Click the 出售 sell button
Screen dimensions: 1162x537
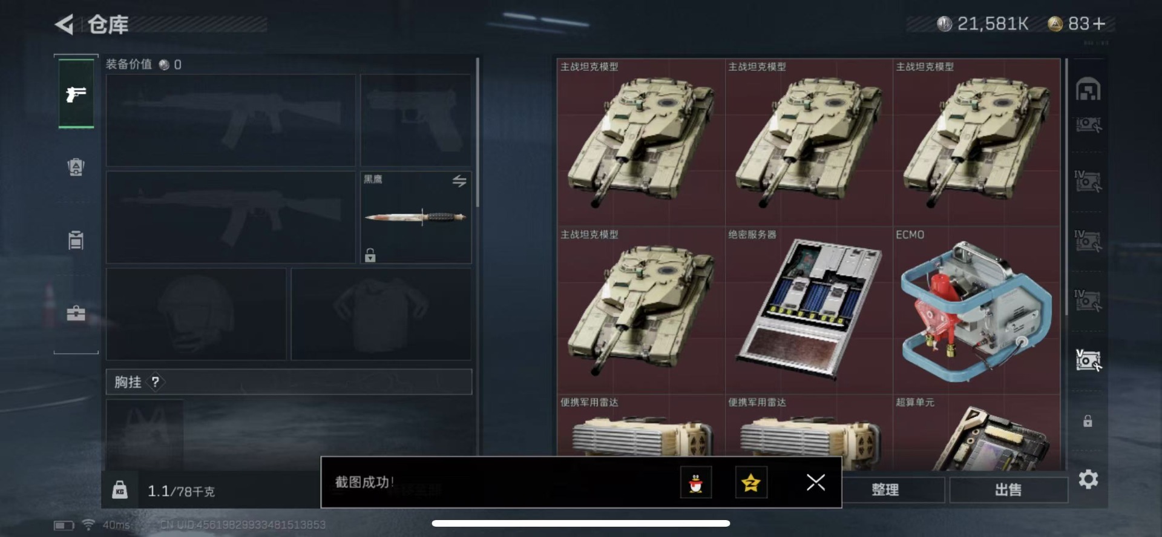pyautogui.click(x=1008, y=490)
